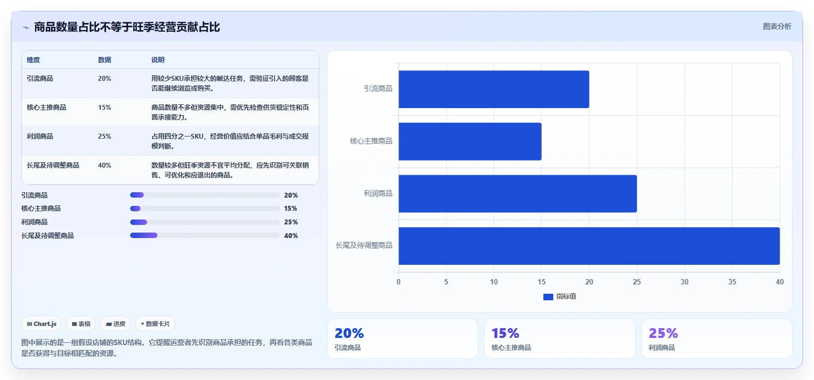This screenshot has height=380, width=814.
Task: Click the 引流商品 progress bar
Action: [204, 195]
